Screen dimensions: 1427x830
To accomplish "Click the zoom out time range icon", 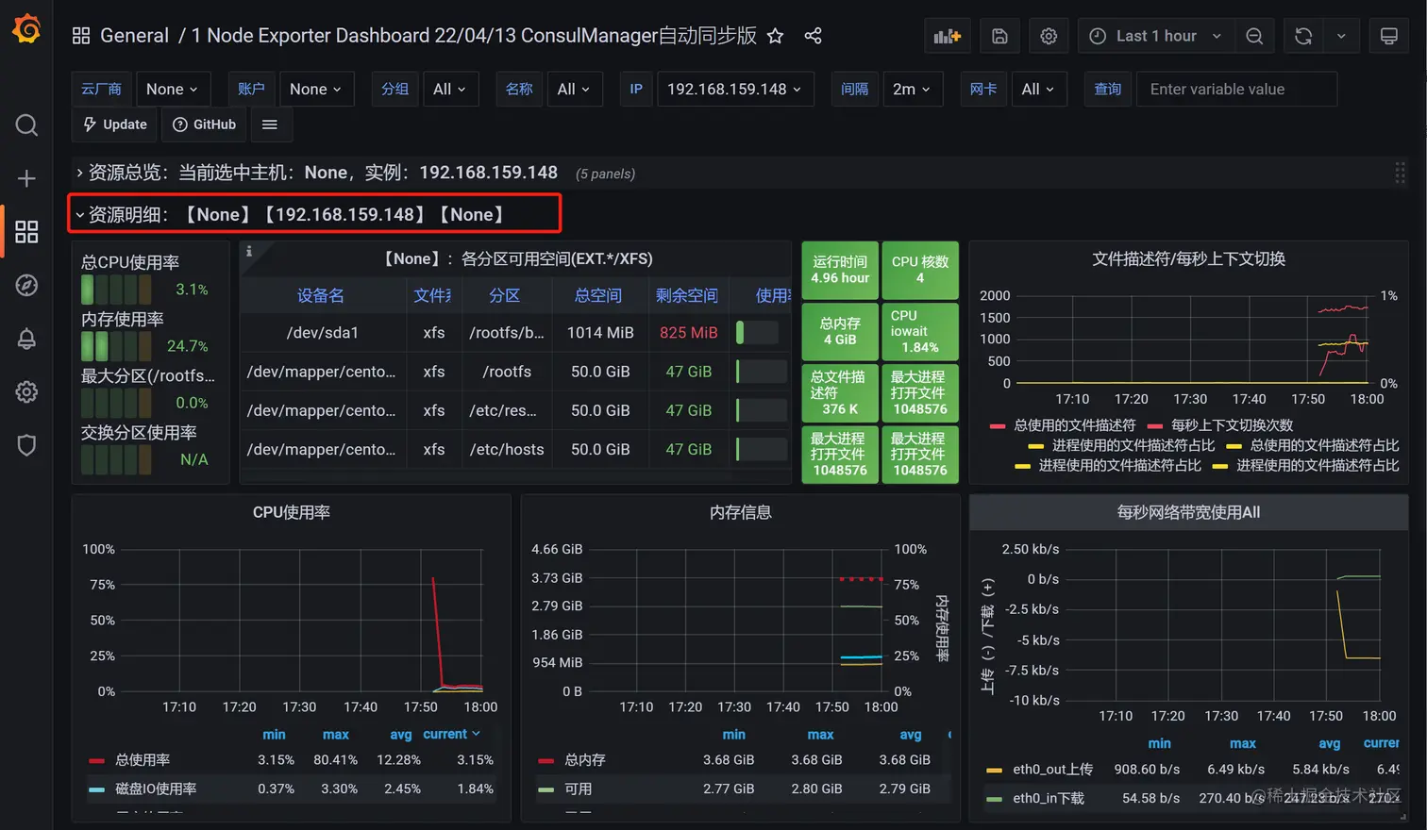I will coord(1254,36).
